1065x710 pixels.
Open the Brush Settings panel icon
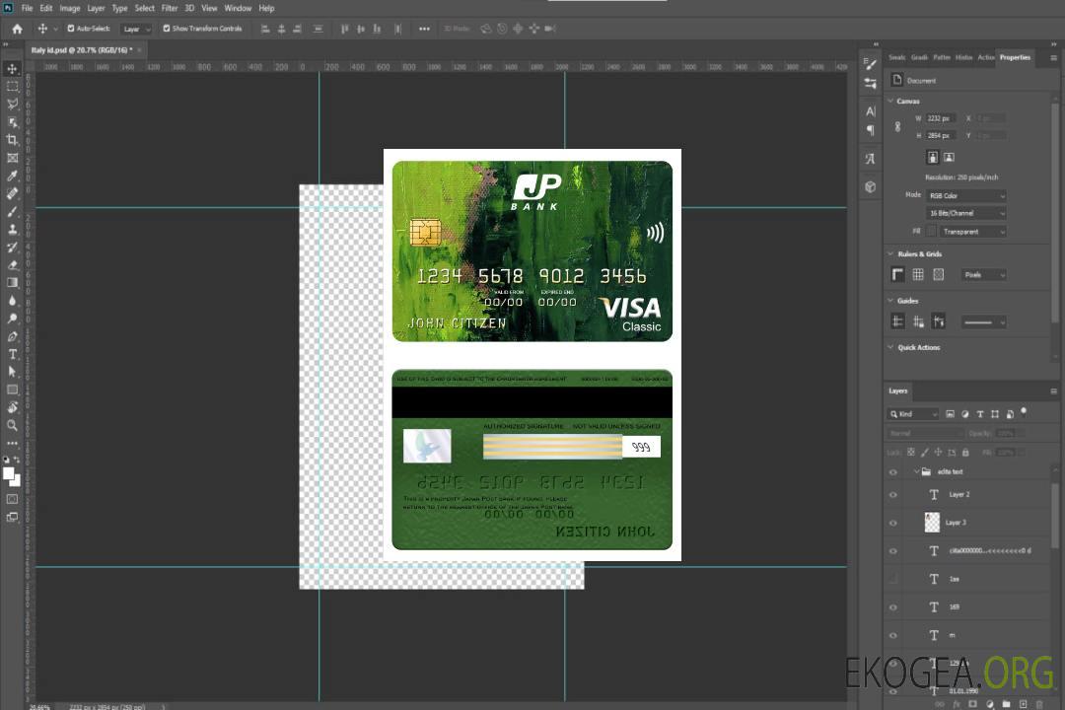click(870, 64)
